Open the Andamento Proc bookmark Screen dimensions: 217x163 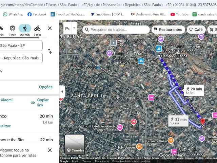point(149,14)
